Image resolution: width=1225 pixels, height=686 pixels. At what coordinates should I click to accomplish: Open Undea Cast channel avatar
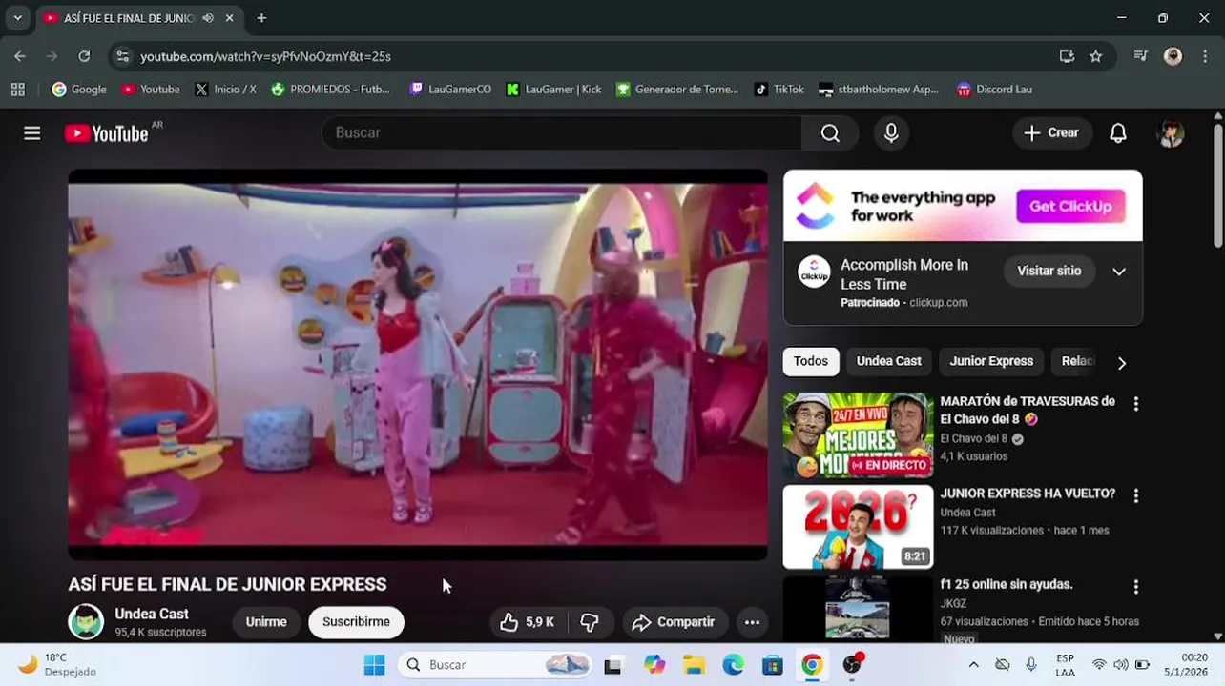pos(86,622)
